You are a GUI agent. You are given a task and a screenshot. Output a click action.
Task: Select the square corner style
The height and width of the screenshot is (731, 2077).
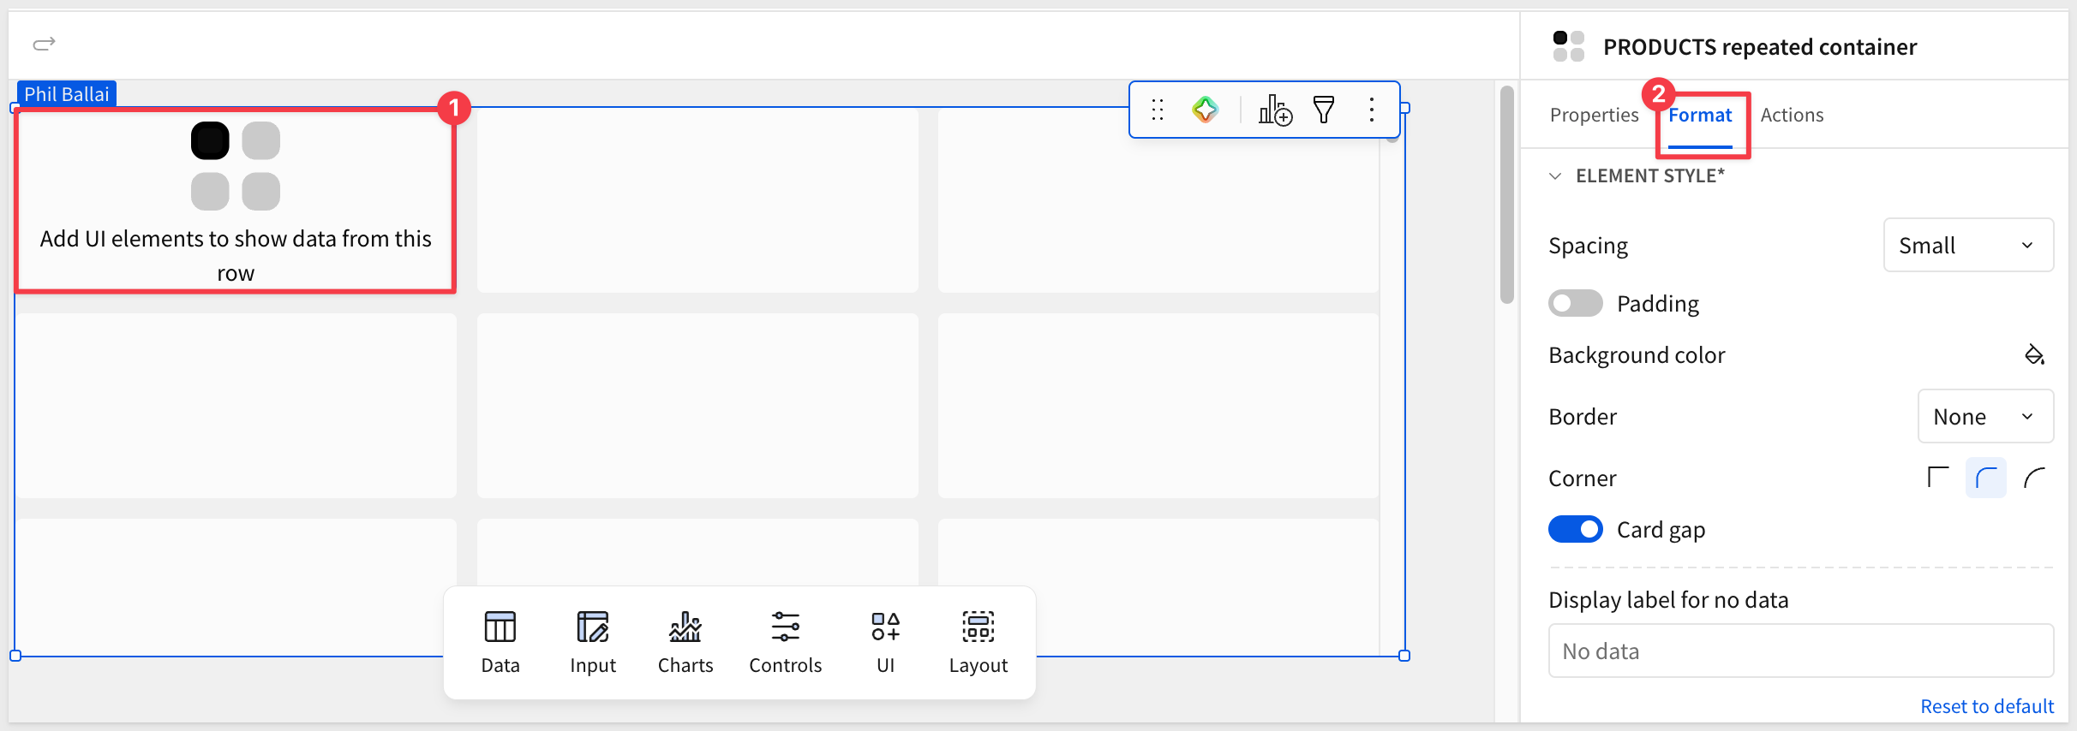[x=1937, y=478]
